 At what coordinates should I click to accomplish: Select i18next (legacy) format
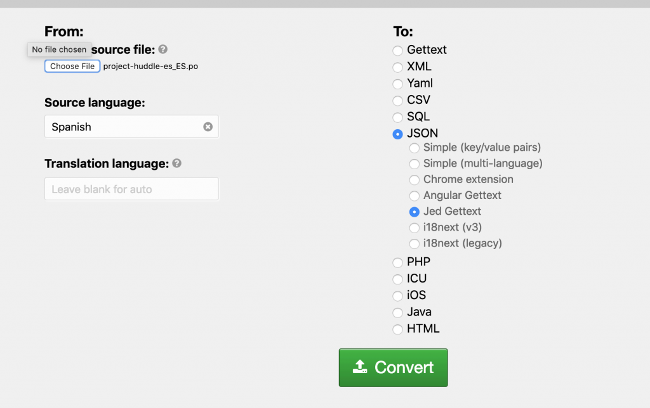click(415, 243)
